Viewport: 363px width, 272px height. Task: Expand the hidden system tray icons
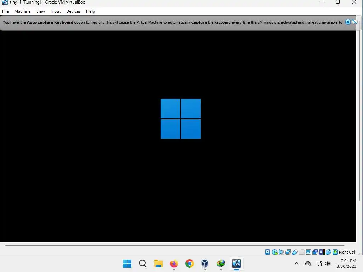[297, 263]
